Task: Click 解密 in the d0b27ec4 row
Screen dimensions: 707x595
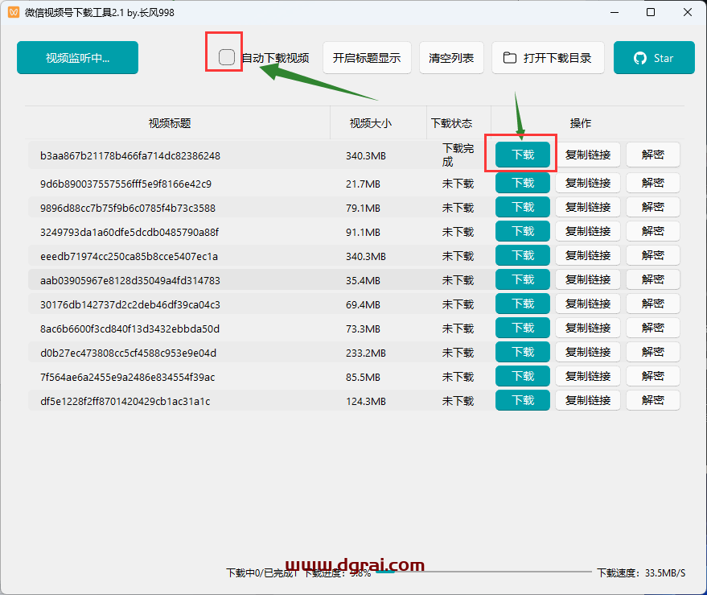Action: point(653,352)
